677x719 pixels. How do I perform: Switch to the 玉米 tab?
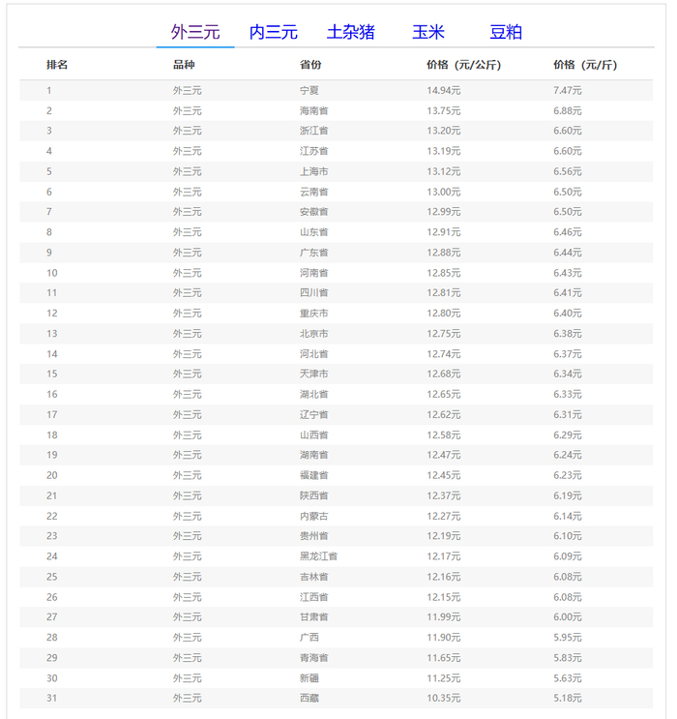[x=428, y=32]
